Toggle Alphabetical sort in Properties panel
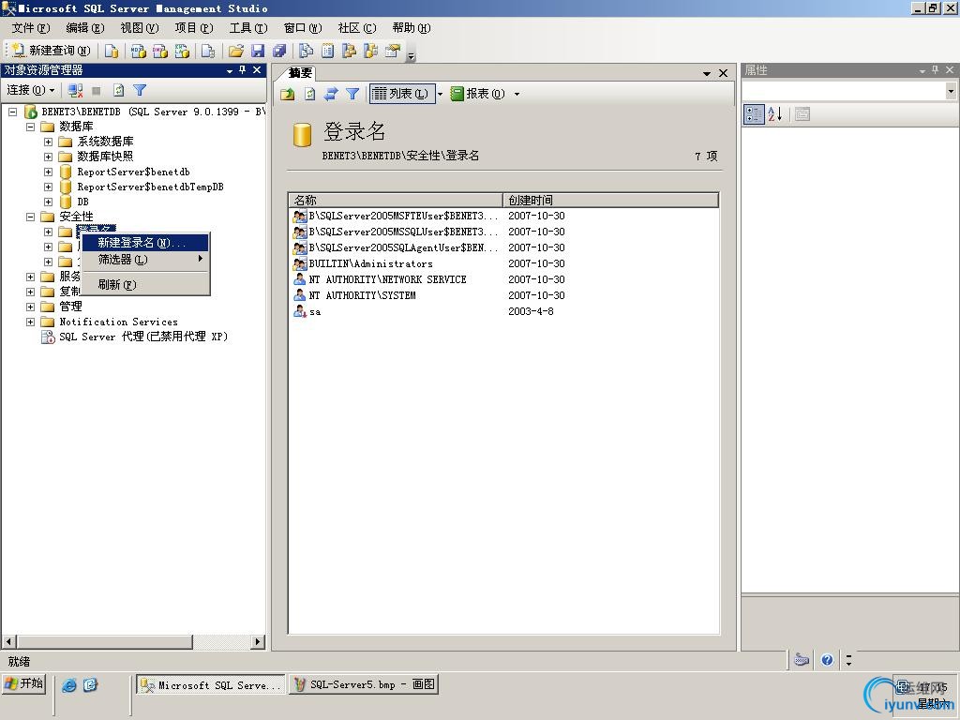 pyautogui.click(x=774, y=113)
